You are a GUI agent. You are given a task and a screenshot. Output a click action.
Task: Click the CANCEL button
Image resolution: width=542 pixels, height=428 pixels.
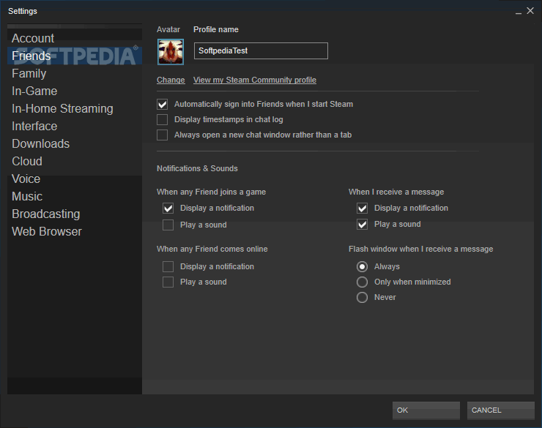pos(500,410)
